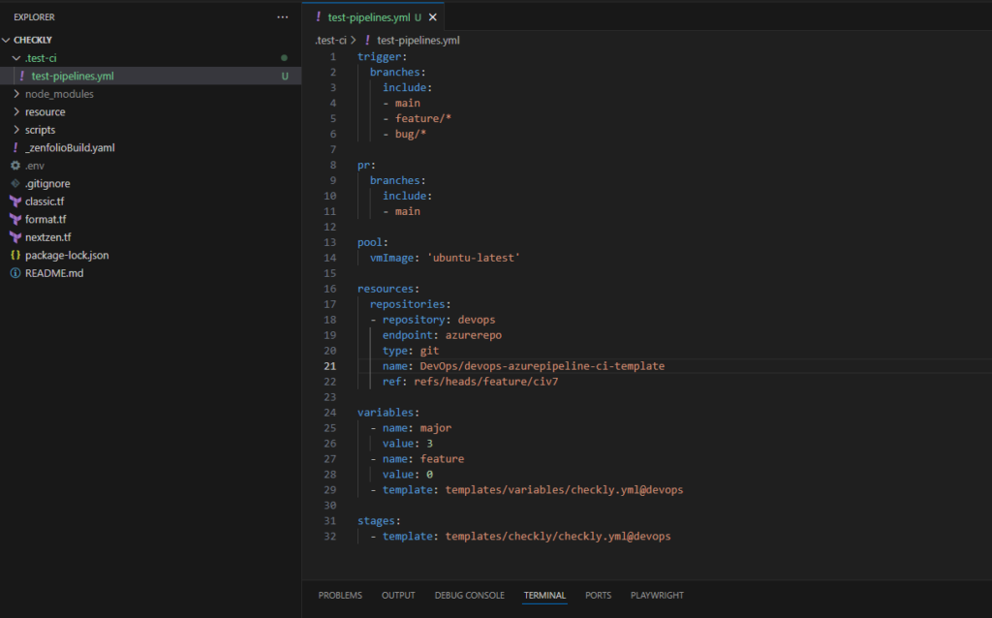Click the JSON braces icon for package-lock.json
Screen dimensions: 992x618
point(15,255)
